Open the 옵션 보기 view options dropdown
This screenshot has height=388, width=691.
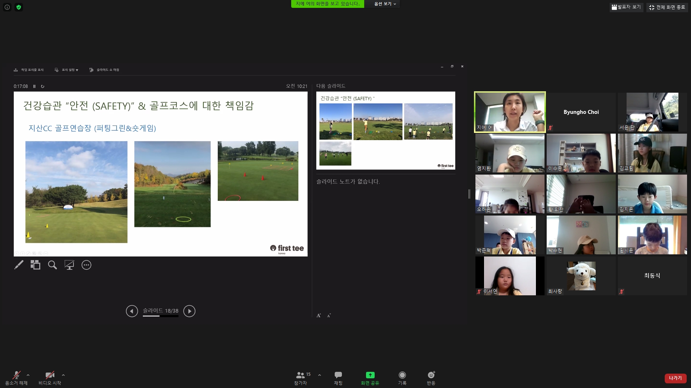[x=385, y=4]
